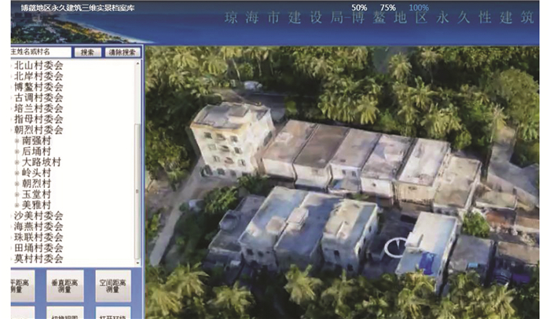The image size is (550, 319).
Task: Click the village name search input field
Action: point(41,53)
